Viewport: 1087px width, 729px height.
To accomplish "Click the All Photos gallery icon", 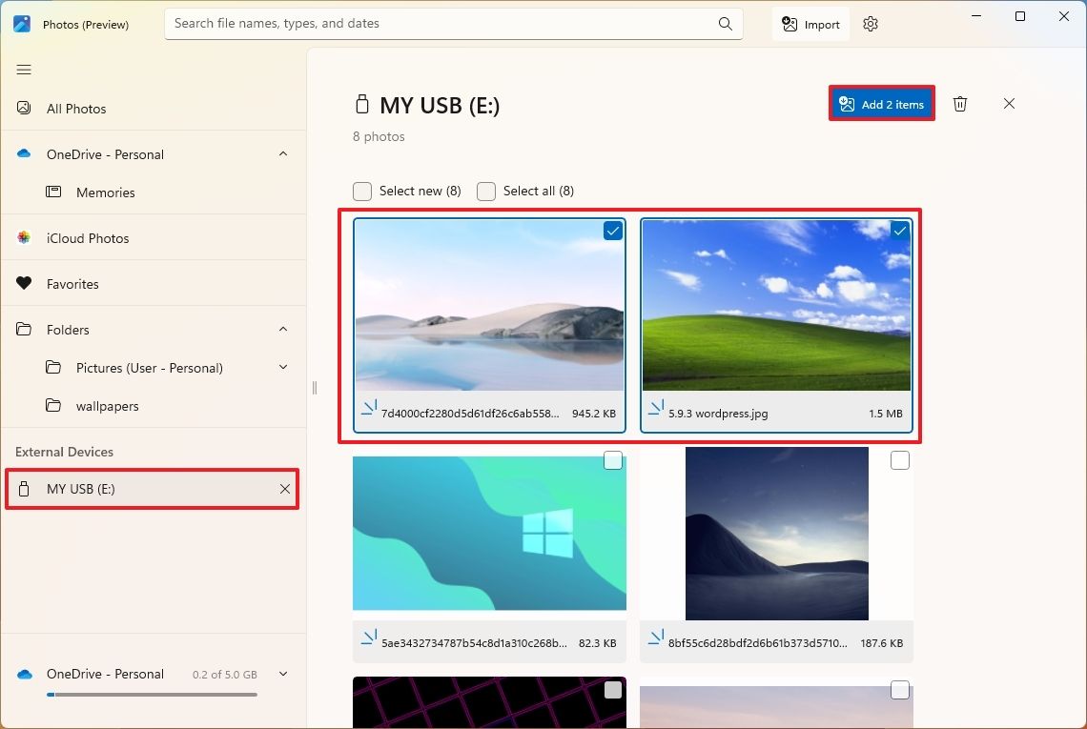I will pos(23,108).
